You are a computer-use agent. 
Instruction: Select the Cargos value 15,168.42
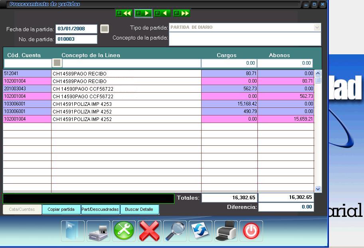click(229, 104)
